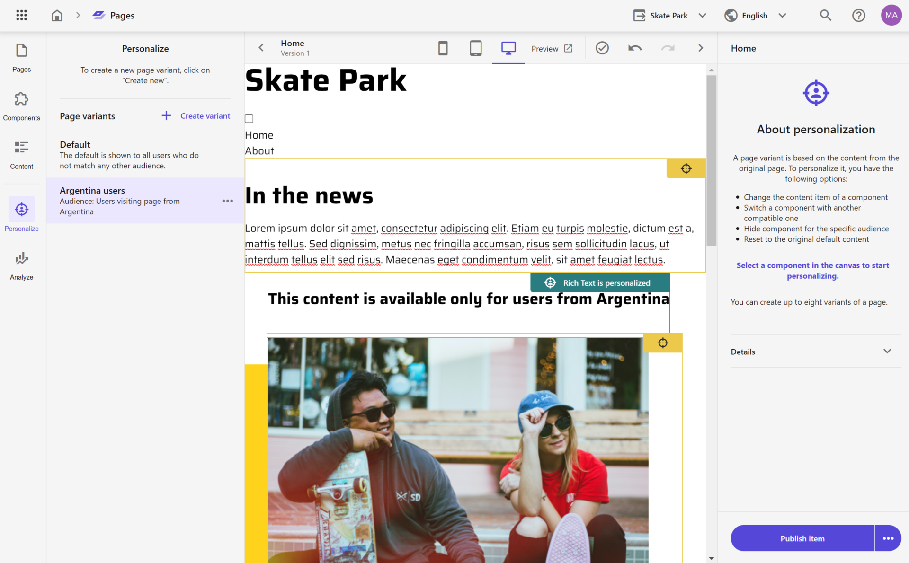Click the validation checkmark circle icon
Image resolution: width=909 pixels, height=563 pixels.
pyautogui.click(x=602, y=48)
